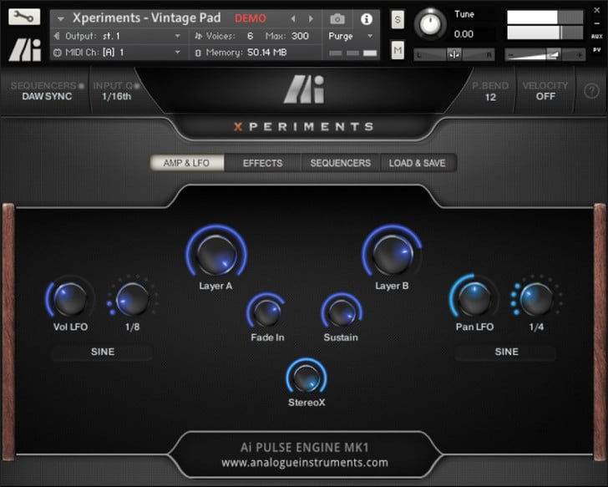The image size is (608, 487).
Task: Solo the instrument with the S button
Action: pos(398,19)
